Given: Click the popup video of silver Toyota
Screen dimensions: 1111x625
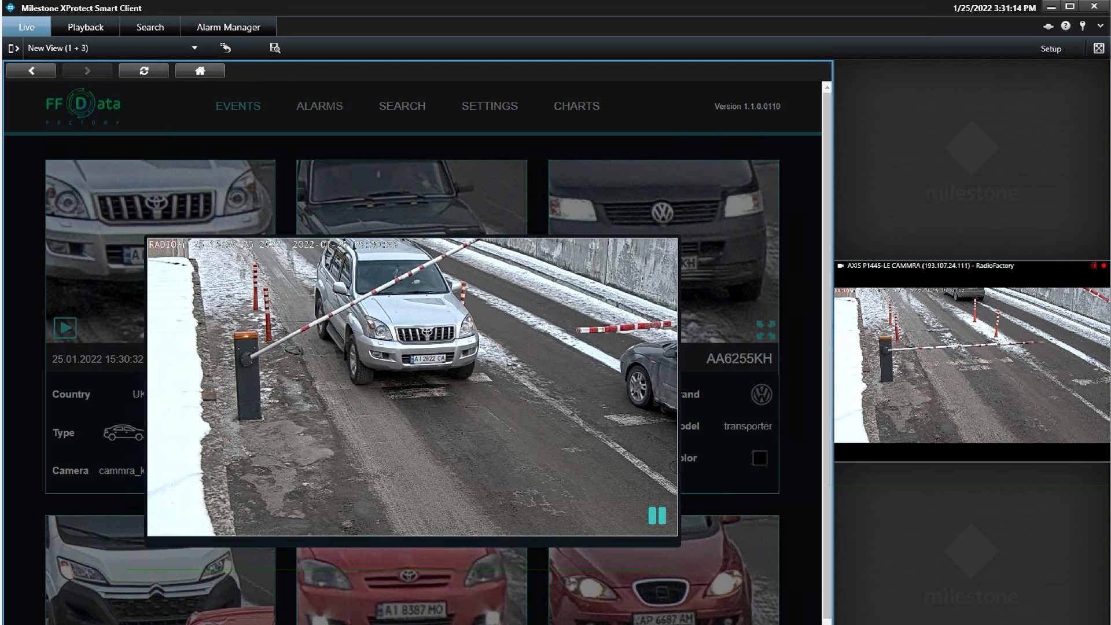Looking at the screenshot, I should 412,387.
